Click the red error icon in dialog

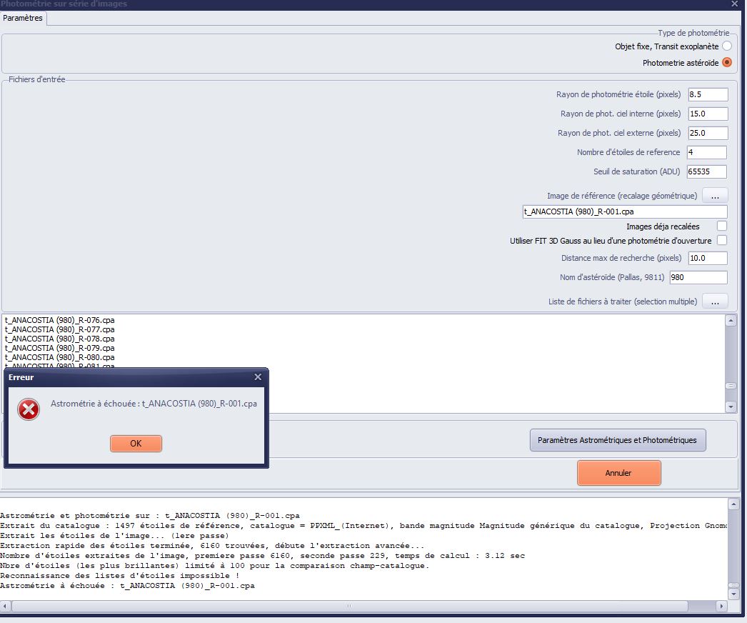[x=29, y=409]
